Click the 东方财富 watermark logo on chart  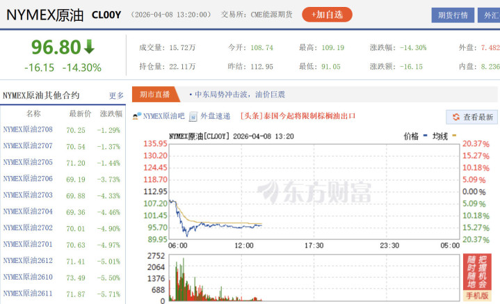tap(314, 193)
